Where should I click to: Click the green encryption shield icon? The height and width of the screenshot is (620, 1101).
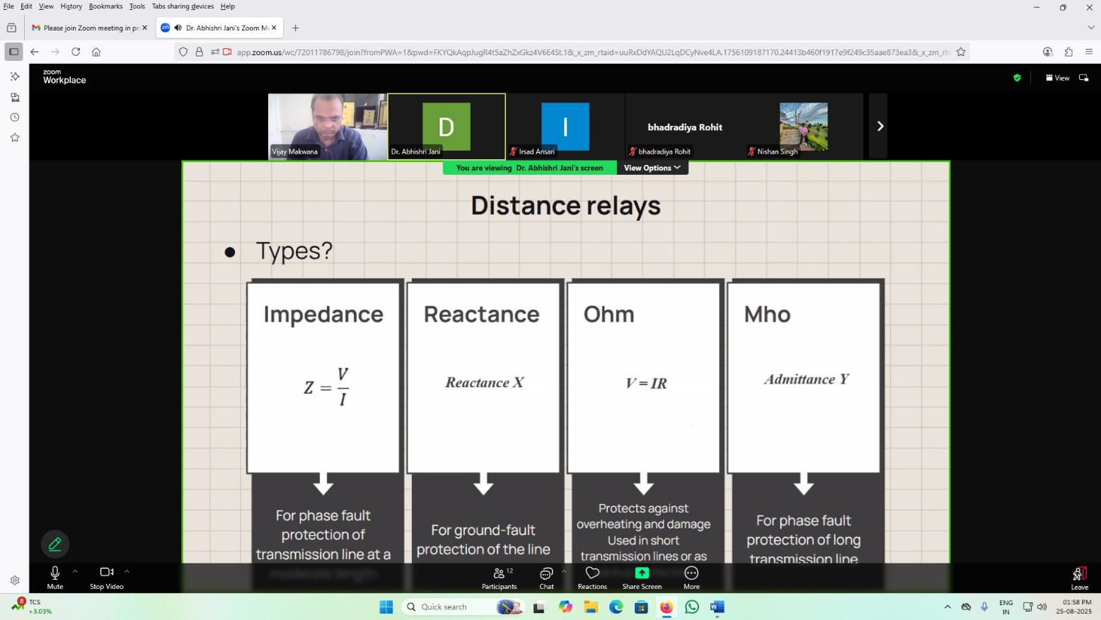(x=1017, y=78)
